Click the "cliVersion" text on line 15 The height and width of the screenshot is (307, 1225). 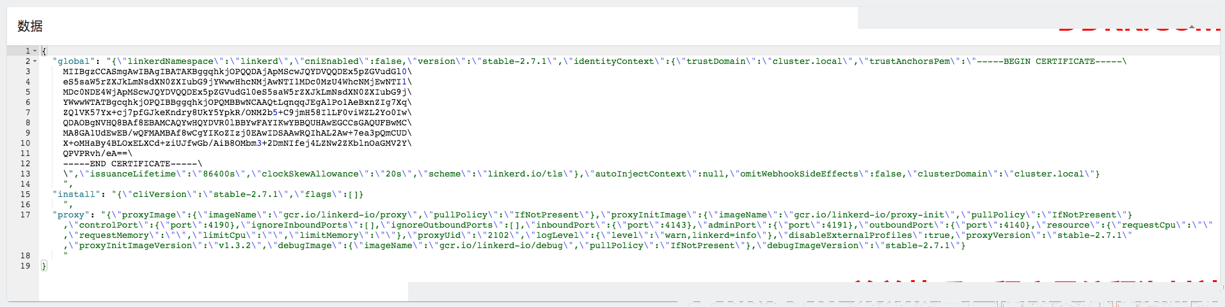[x=159, y=194]
